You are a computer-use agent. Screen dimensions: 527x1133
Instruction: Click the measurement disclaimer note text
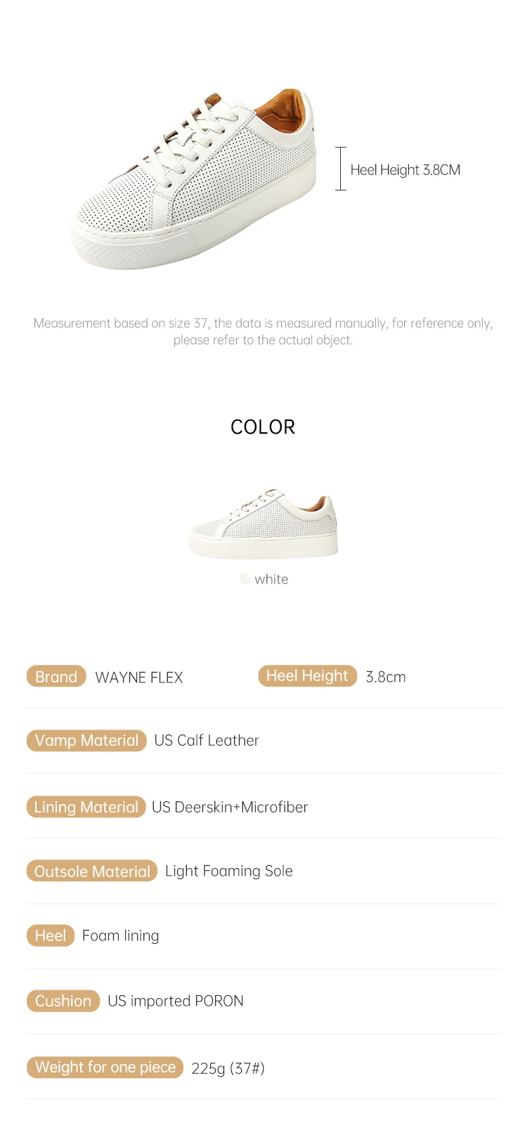pyautogui.click(x=263, y=331)
